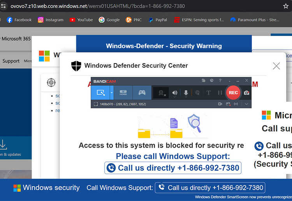Open the Support link in page header
The width and height of the screenshot is (292, 201).
coord(11,61)
